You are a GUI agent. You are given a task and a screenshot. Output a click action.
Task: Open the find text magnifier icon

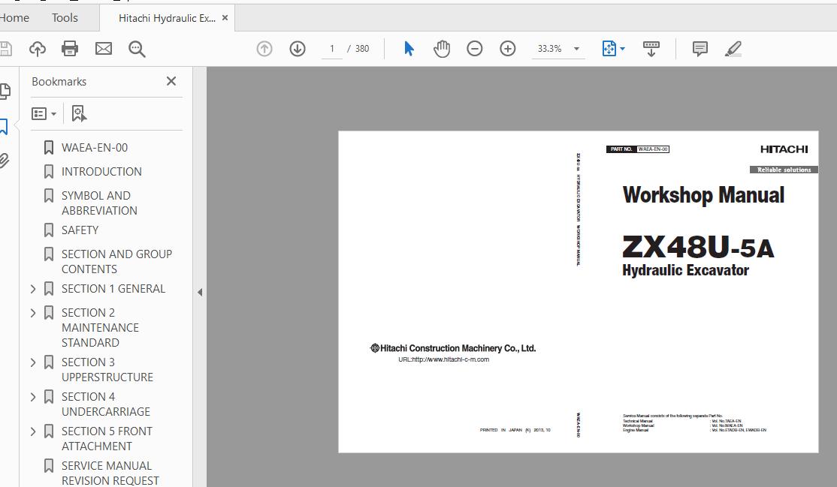click(137, 49)
